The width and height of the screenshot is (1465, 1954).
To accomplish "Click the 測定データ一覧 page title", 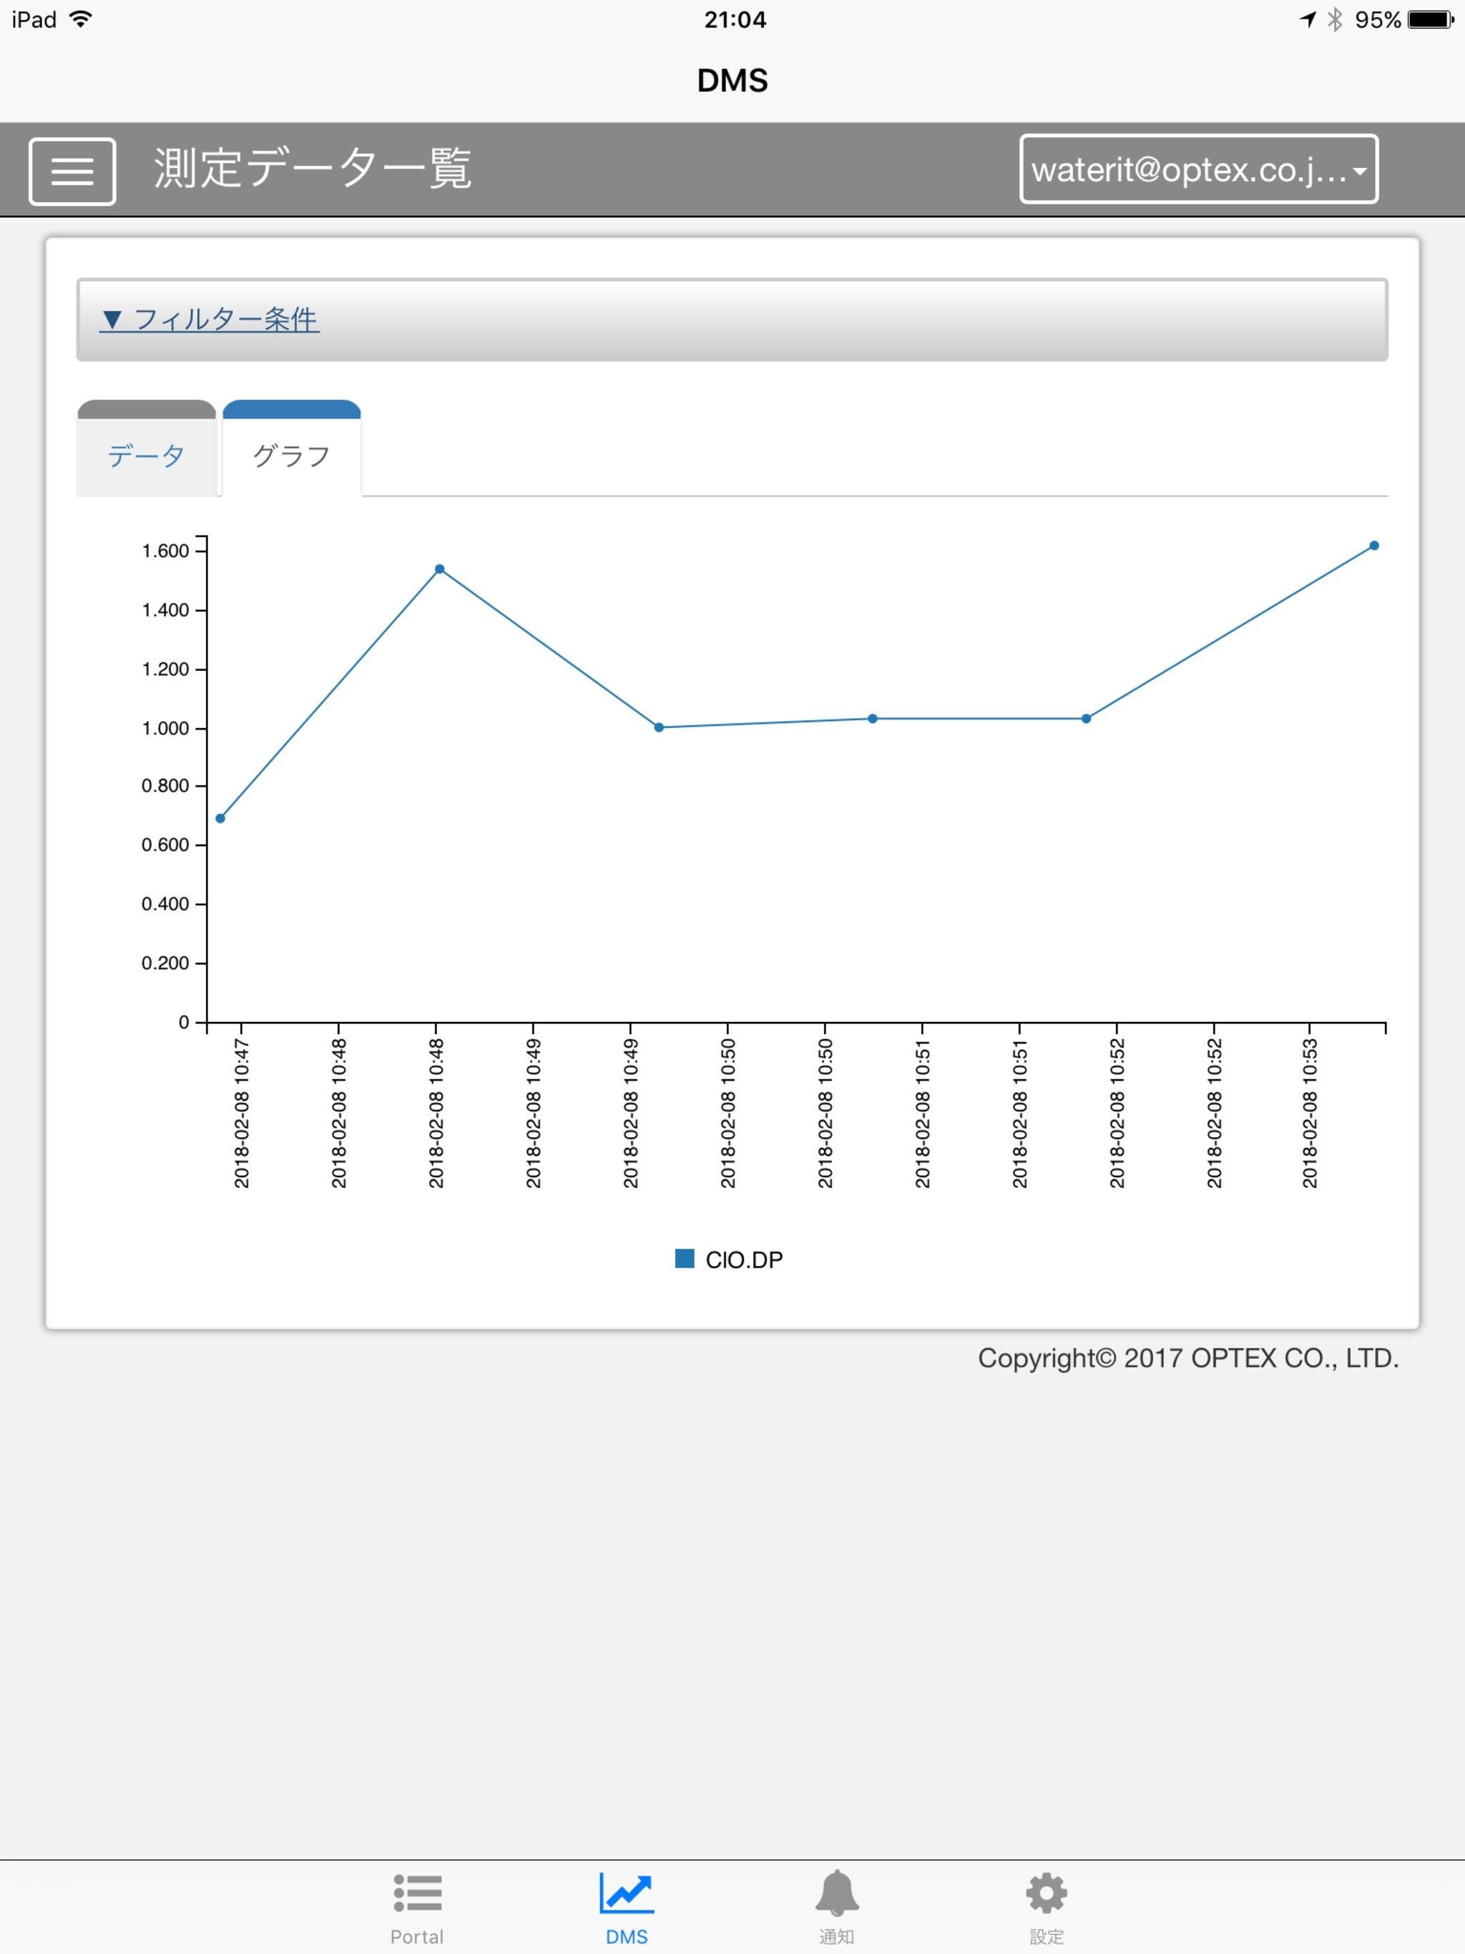I will pyautogui.click(x=313, y=168).
